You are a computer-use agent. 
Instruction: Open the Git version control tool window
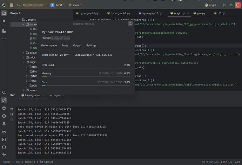pyautogui.click(x=4, y=155)
